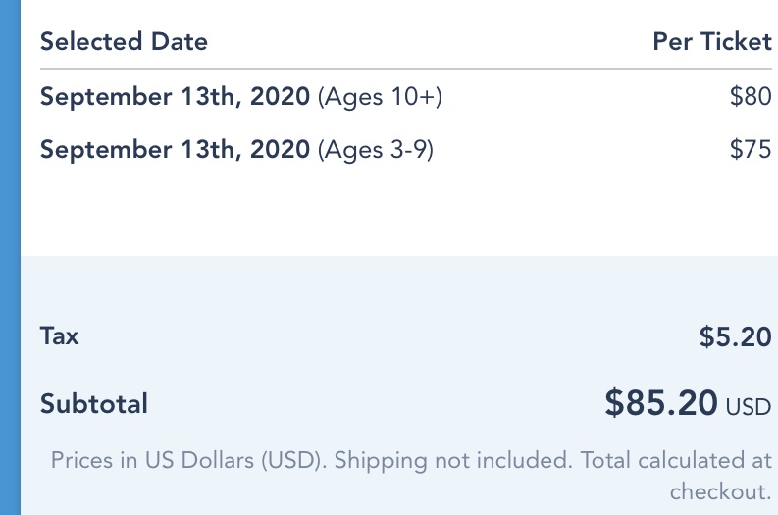Click the divider line under Selected Date

pyautogui.click(x=406, y=69)
